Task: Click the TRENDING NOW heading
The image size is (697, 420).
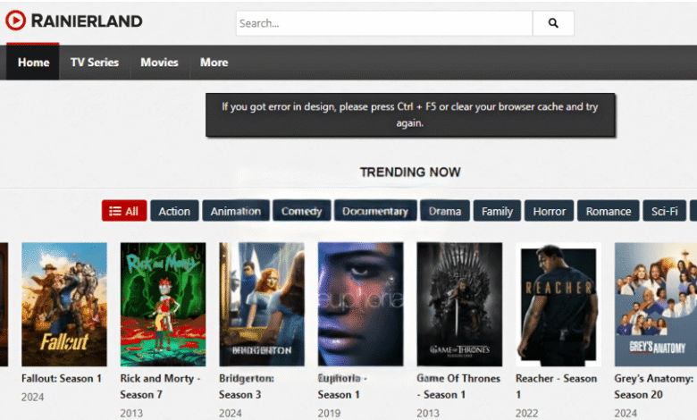Action: click(x=410, y=172)
